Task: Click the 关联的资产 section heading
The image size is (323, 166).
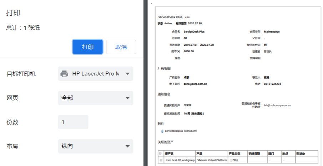Action: coord(166,142)
